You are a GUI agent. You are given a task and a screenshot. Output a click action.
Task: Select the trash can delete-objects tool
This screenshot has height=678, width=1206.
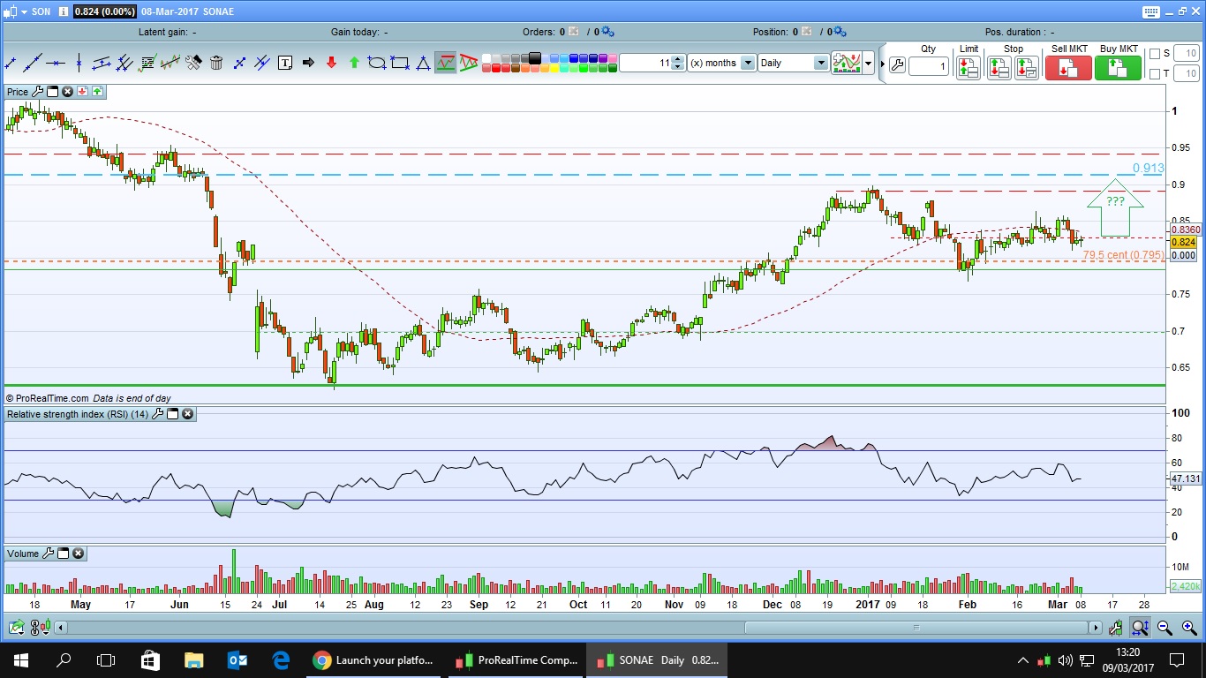(x=216, y=63)
